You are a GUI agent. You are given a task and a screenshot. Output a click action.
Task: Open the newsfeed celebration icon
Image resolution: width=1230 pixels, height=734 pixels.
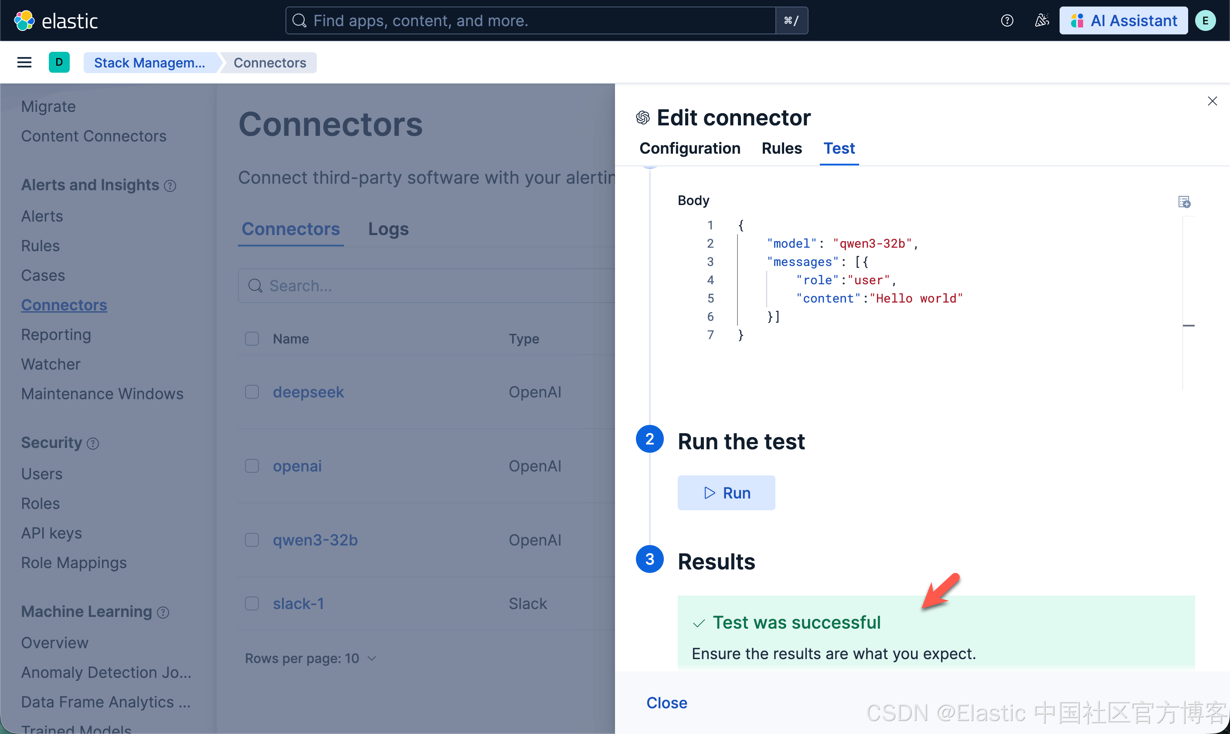(1041, 21)
